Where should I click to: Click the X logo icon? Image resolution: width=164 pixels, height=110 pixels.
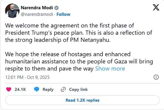point(156,8)
